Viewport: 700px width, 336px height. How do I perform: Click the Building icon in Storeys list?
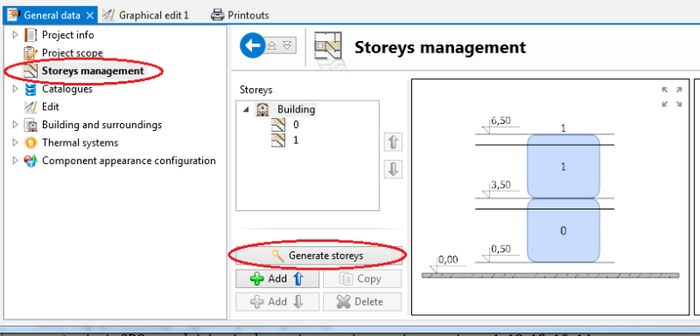click(x=262, y=109)
